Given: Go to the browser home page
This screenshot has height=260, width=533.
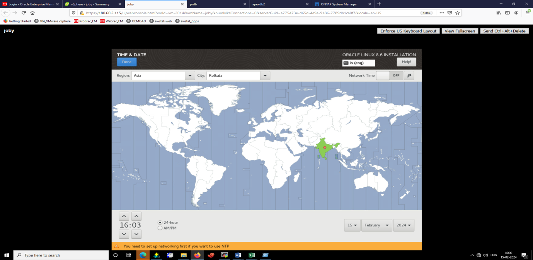Looking at the screenshot, I should [32, 13].
